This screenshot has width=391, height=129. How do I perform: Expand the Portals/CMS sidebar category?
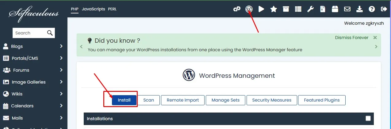pyautogui.click(x=33, y=58)
